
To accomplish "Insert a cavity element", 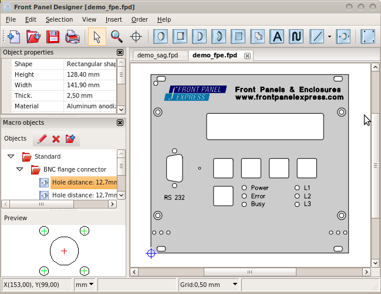I will click(x=238, y=36).
